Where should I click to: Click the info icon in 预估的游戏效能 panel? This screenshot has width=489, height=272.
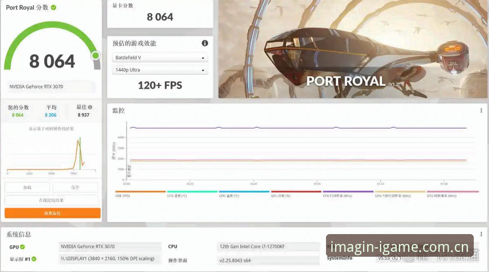(205, 43)
